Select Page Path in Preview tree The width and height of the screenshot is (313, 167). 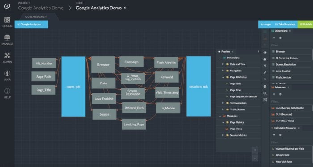click(235, 83)
